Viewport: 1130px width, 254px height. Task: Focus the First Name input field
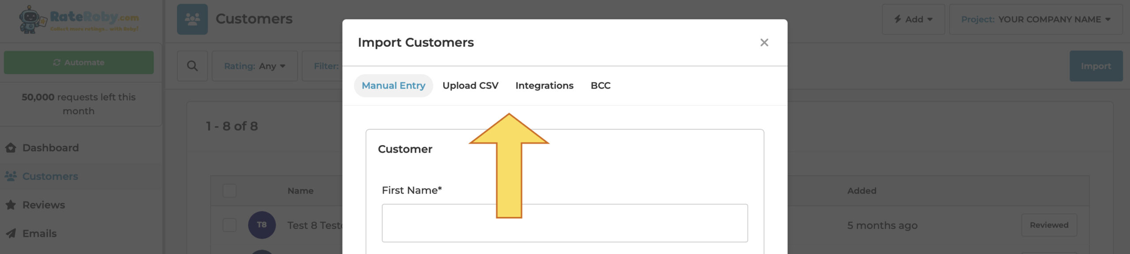[565, 223]
